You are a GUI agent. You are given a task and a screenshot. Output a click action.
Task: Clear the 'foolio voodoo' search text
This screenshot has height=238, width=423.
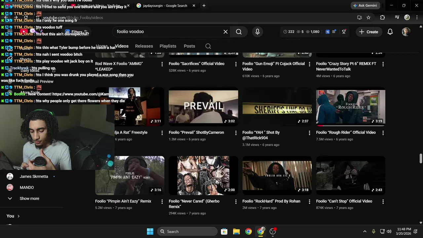(x=225, y=32)
